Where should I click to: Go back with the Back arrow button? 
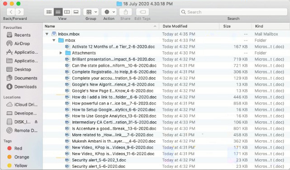click(x=11, y=12)
